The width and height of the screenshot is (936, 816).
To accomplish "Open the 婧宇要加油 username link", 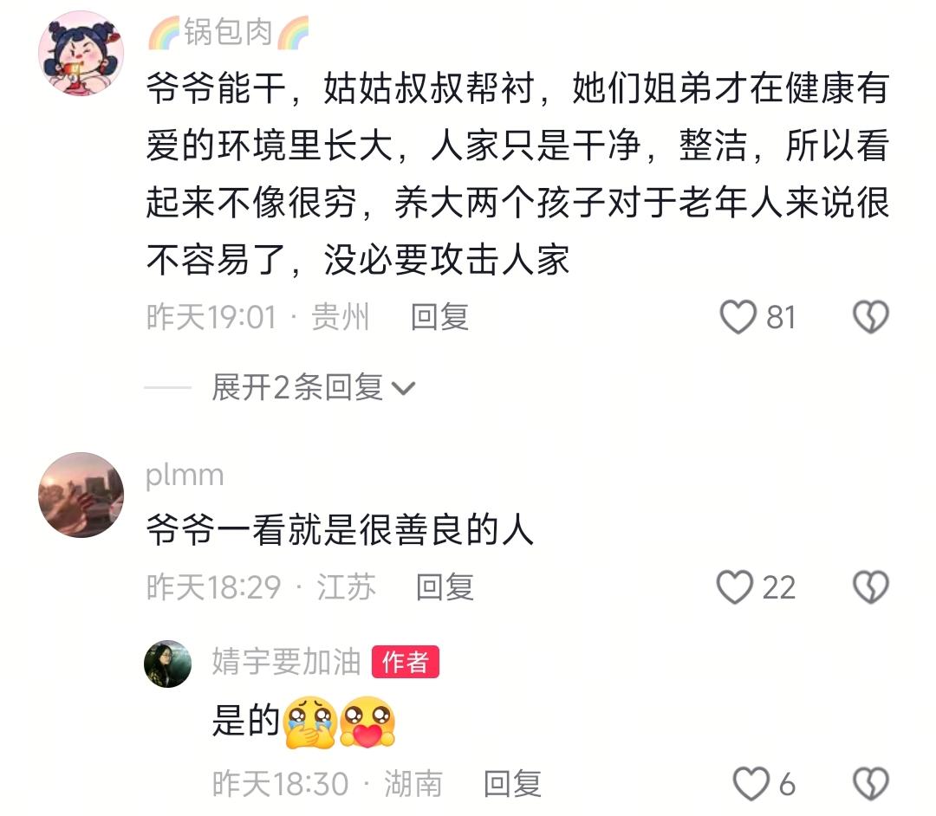I will point(287,662).
